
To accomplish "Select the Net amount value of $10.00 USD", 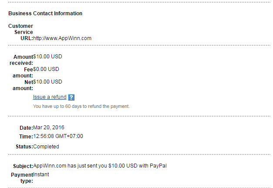I will point(47,81).
